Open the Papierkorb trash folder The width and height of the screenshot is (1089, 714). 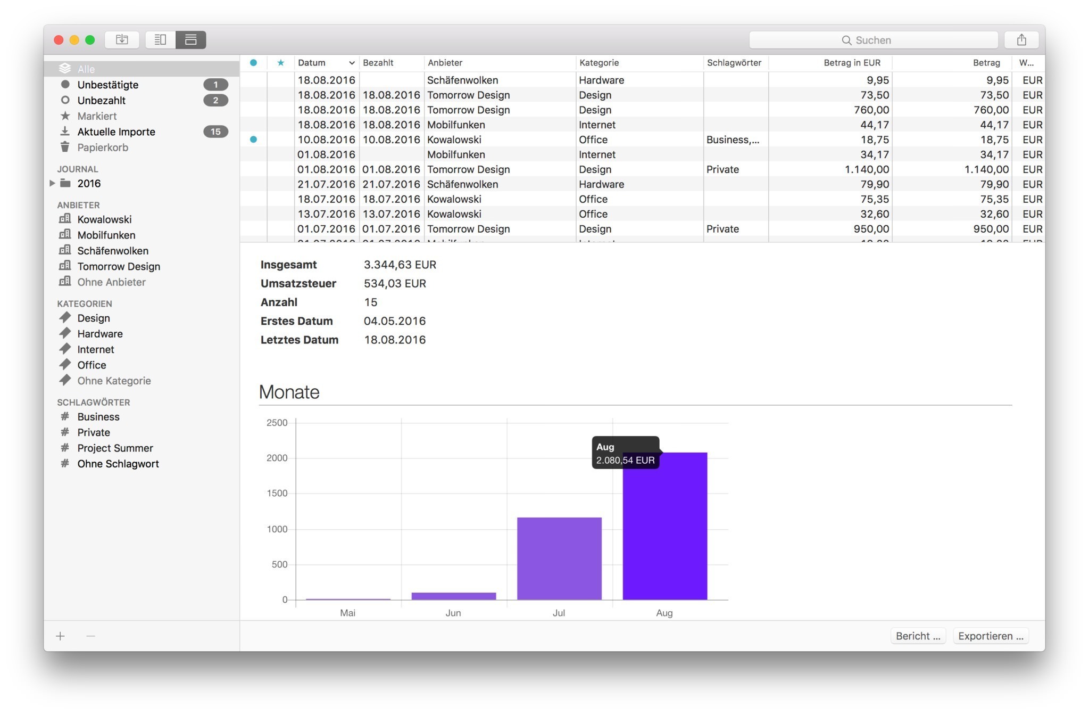click(x=103, y=147)
